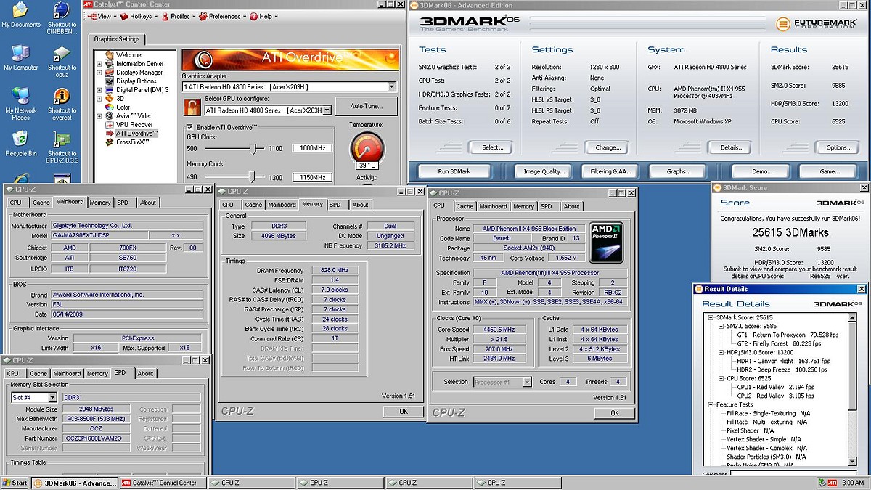This screenshot has width=871, height=490.
Task: Click the Run 3DMark button
Action: pyautogui.click(x=454, y=171)
